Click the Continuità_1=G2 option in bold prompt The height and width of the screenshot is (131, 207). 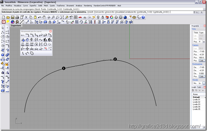pyautogui.click(x=145, y=12)
